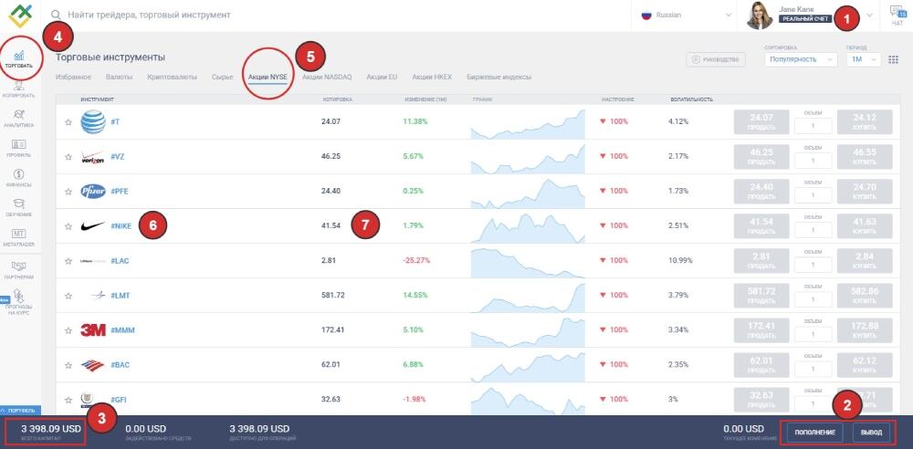The height and width of the screenshot is (449, 913).
Task: Buy #VZ at 46.55
Action: coord(865,157)
